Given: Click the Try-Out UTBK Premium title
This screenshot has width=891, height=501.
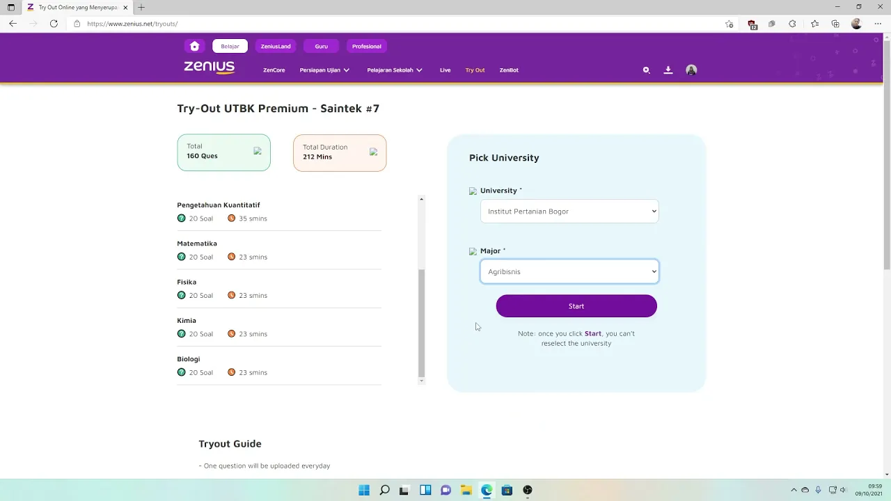Looking at the screenshot, I should click(278, 109).
